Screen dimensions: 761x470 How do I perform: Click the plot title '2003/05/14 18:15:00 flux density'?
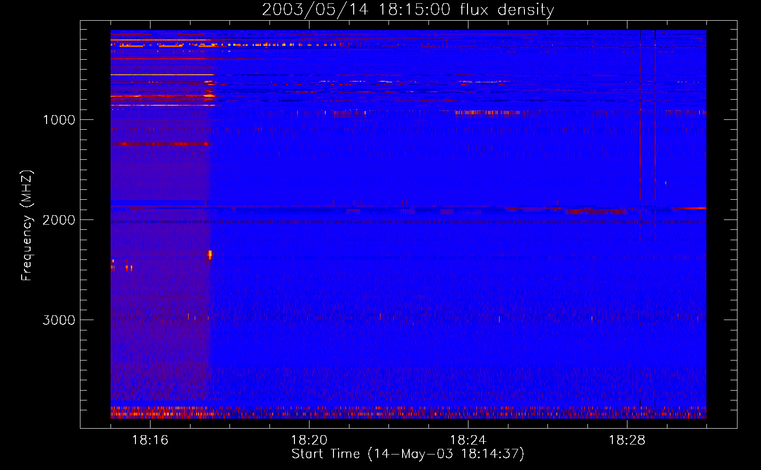pyautogui.click(x=408, y=10)
